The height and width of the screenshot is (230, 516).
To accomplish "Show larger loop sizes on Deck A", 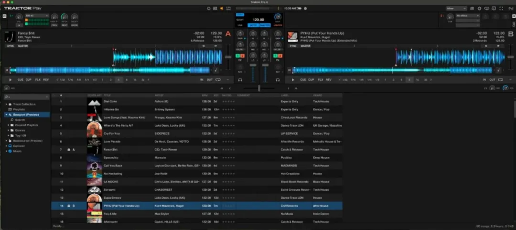I will [148, 80].
